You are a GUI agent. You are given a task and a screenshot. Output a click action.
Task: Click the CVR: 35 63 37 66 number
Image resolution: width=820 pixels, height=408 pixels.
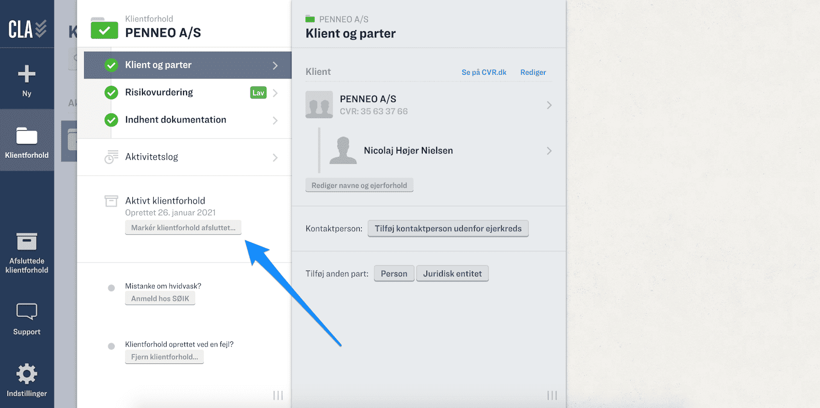[x=374, y=111]
